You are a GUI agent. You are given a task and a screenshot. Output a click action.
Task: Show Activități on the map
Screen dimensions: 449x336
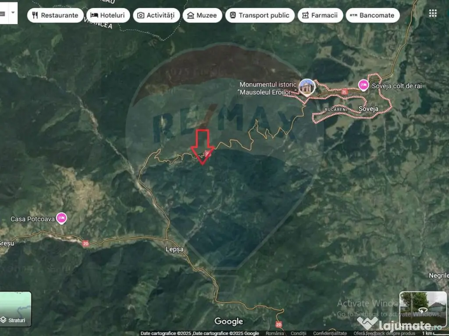[x=156, y=15]
